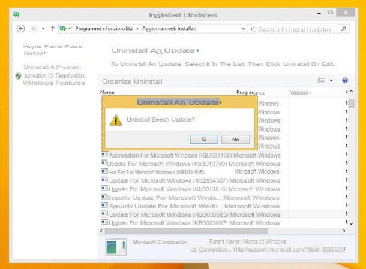The width and height of the screenshot is (366, 269).
Task: Select Update For Microsoft Windows Kb3013816
Action: point(191,189)
